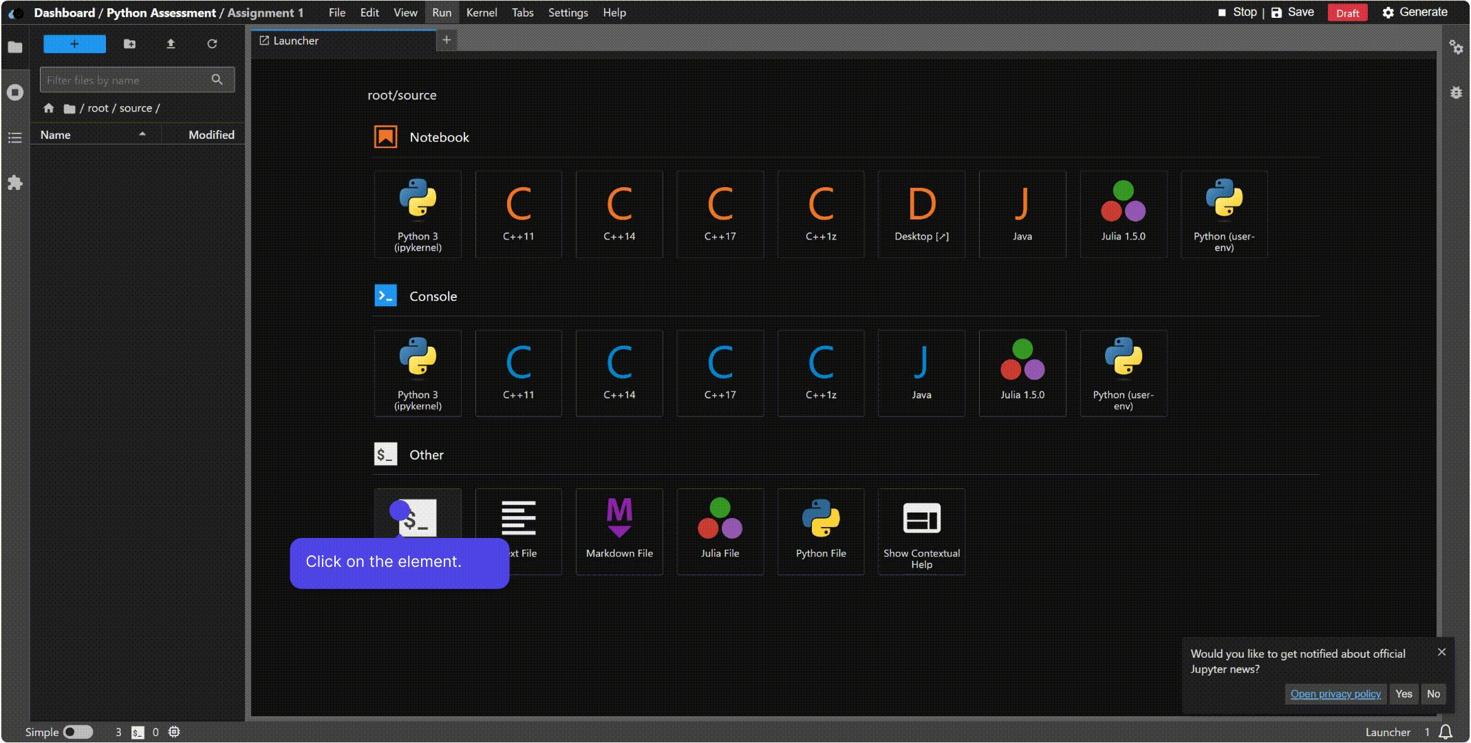Answer No to Jupyter news notification
The image size is (1471, 743).
[x=1433, y=693]
